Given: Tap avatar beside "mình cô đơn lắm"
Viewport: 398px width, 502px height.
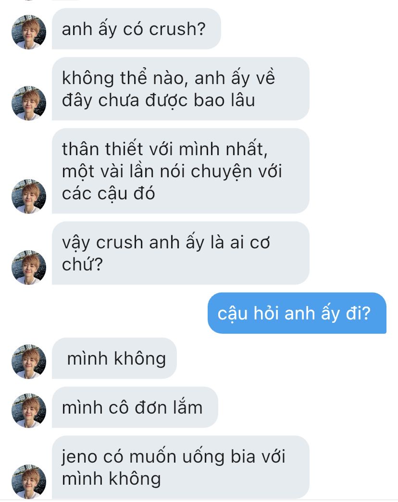Looking at the screenshot, I should [29, 410].
